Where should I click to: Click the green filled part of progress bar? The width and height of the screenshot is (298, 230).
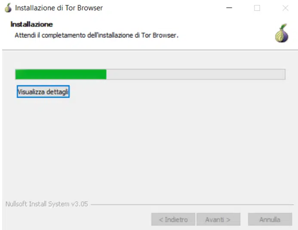tap(61, 74)
